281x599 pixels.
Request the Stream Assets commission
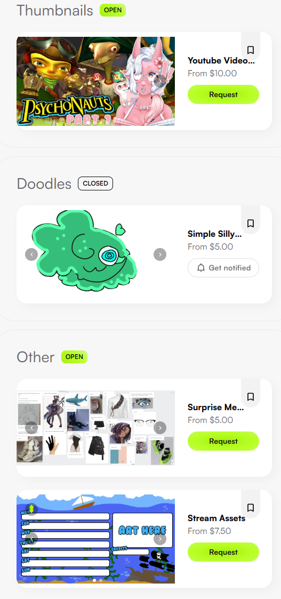click(x=223, y=553)
